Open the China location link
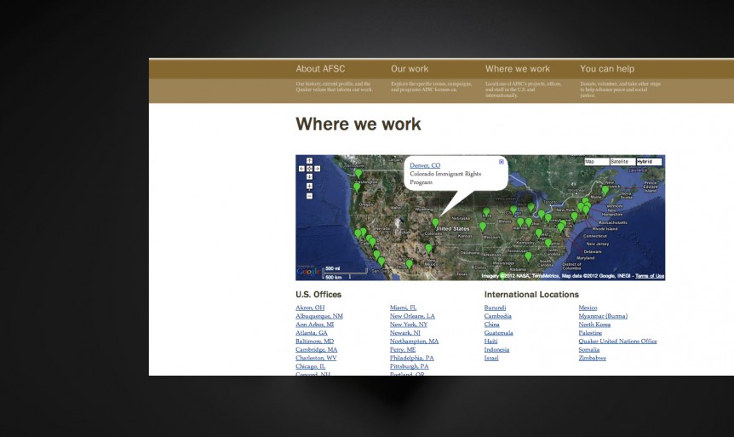Viewport: 734px width, 437px height. click(491, 325)
